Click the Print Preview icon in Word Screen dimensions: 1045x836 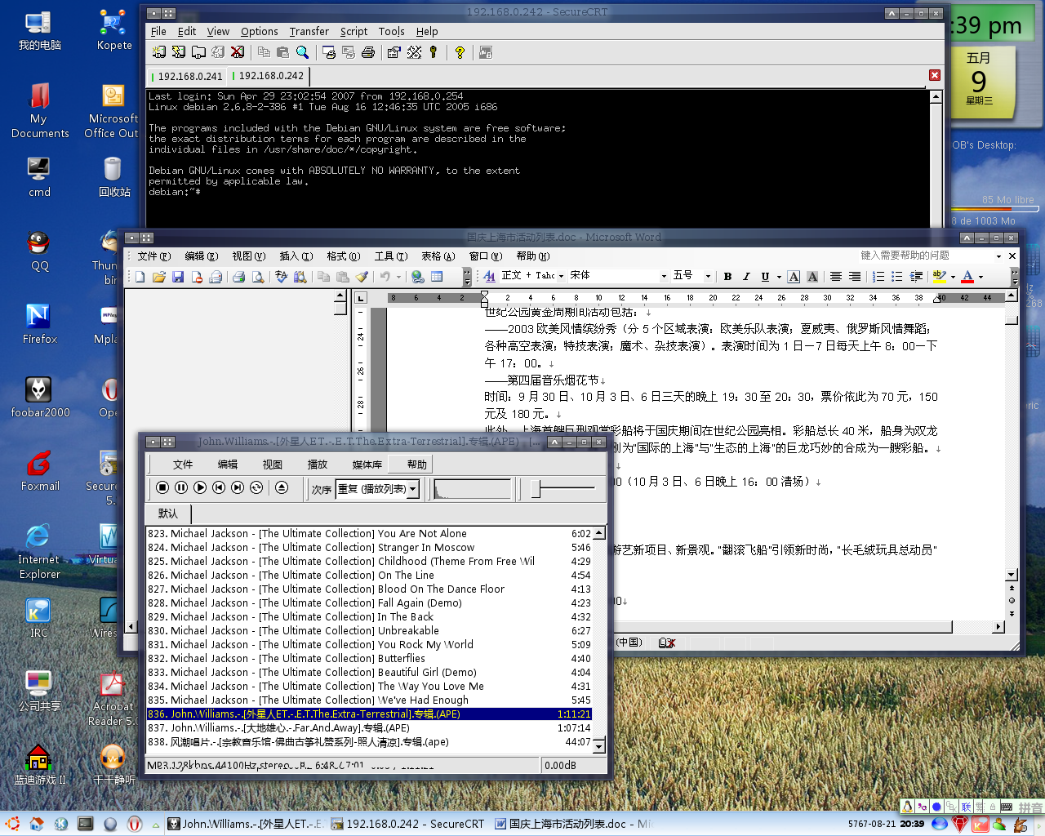pyautogui.click(x=257, y=277)
